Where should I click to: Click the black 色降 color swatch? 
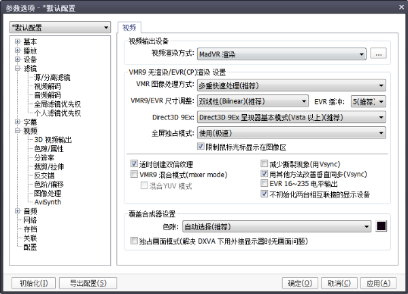tap(381, 226)
